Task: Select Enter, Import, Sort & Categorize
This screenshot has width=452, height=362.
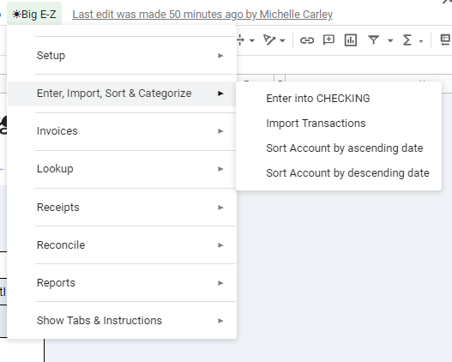Action: [x=122, y=94]
